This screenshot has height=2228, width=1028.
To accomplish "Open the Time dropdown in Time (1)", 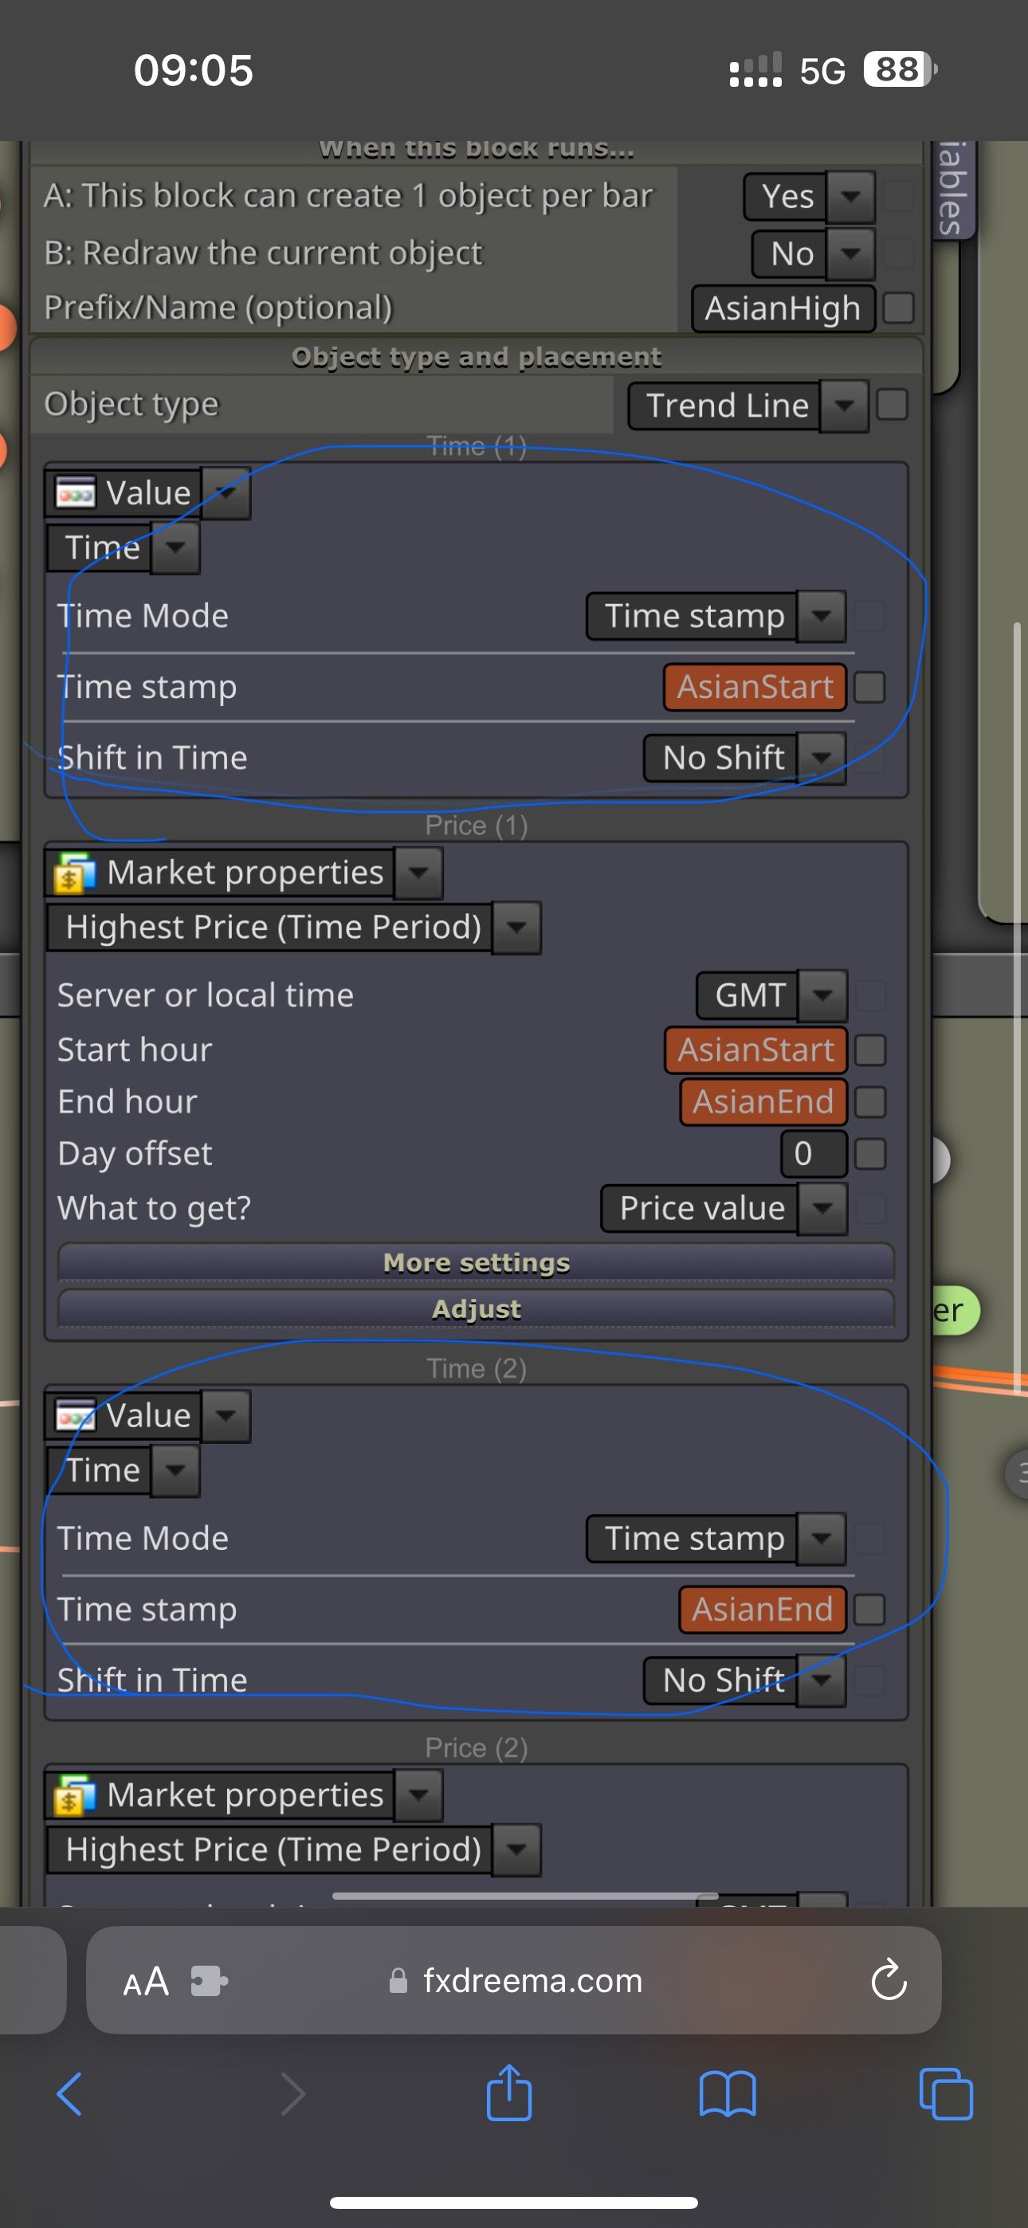I will tap(124, 547).
